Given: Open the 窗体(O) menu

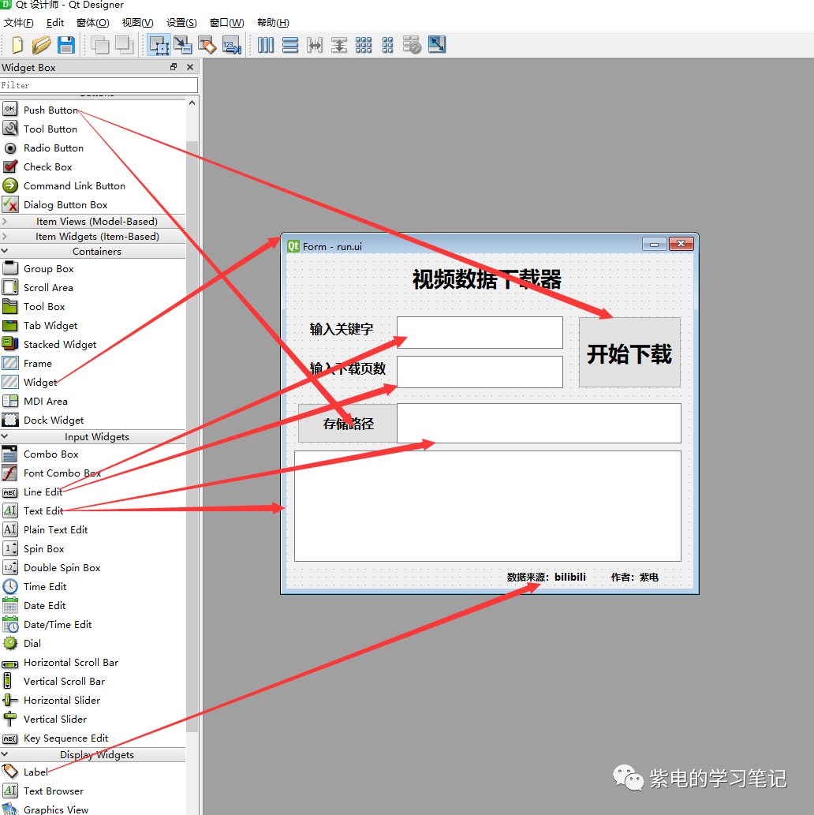Looking at the screenshot, I should click(92, 23).
